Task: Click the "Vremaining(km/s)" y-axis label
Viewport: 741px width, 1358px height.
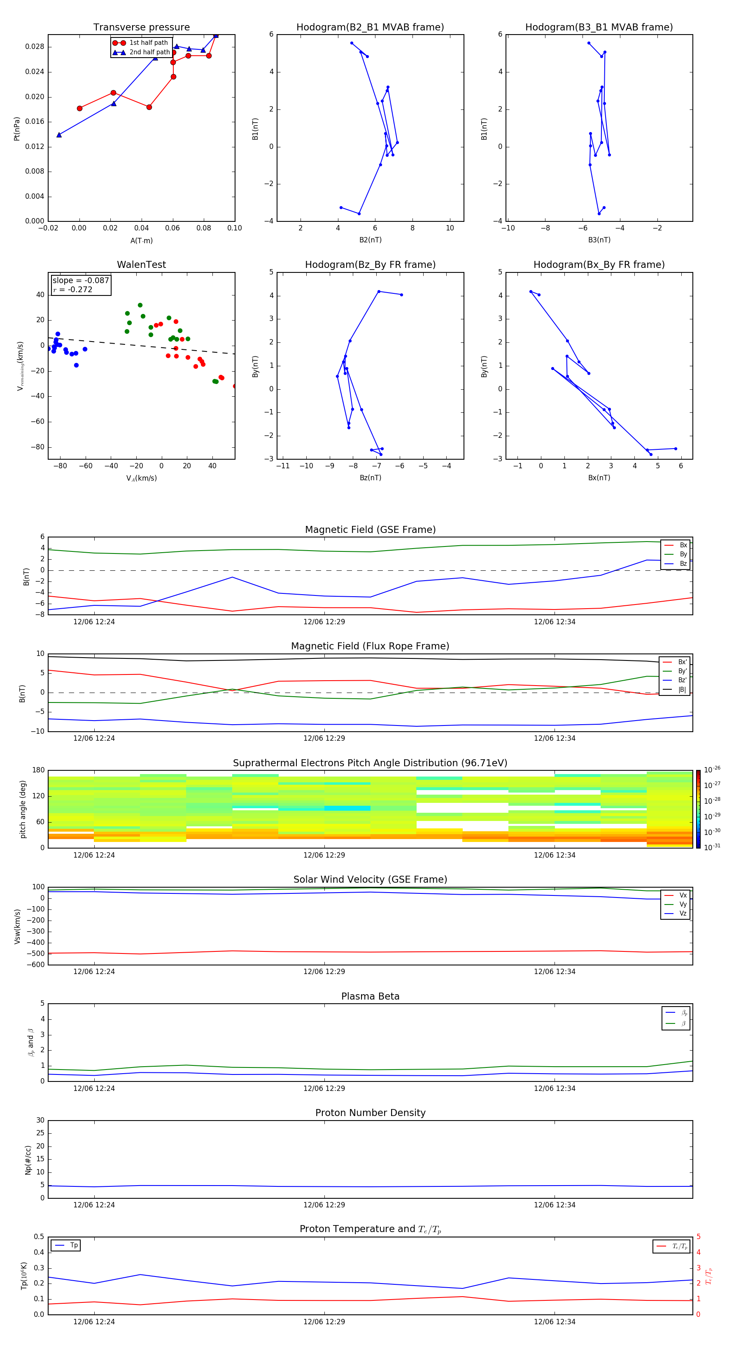Action: point(20,366)
